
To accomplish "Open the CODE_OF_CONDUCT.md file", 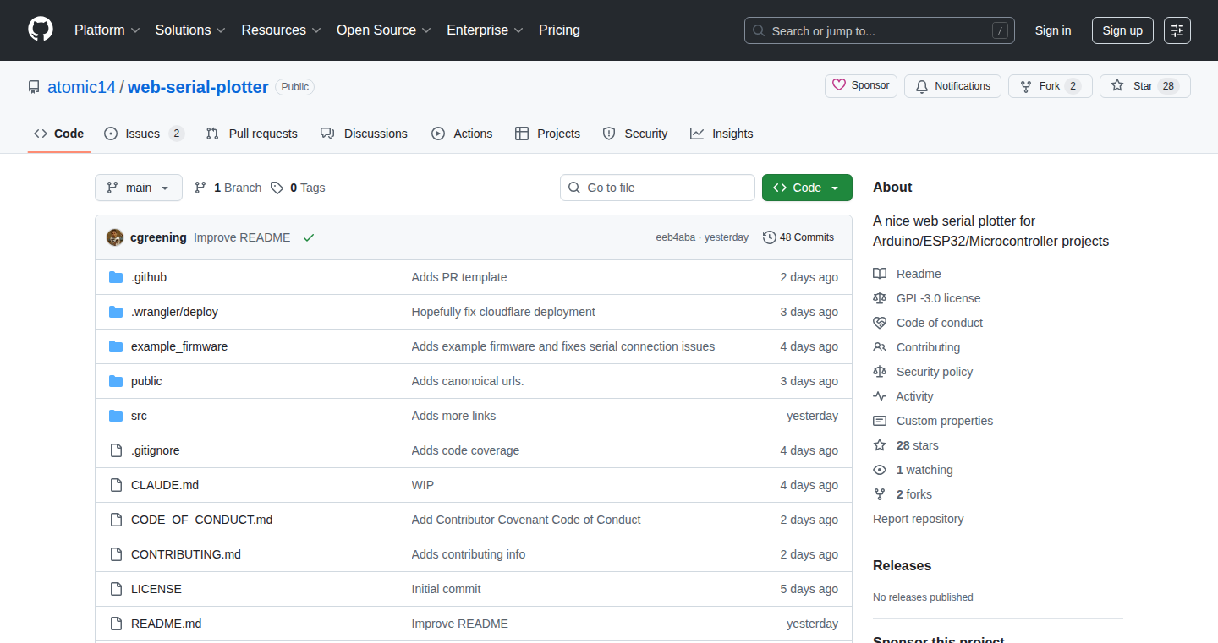I will 201,520.
